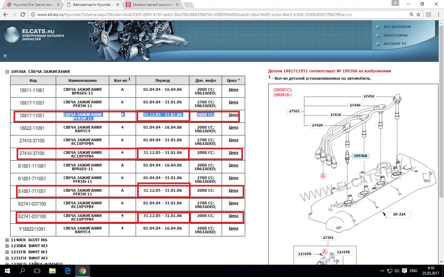Open Microsoft Edge from taskbar
The height and width of the screenshot is (277, 444).
(x=68, y=271)
